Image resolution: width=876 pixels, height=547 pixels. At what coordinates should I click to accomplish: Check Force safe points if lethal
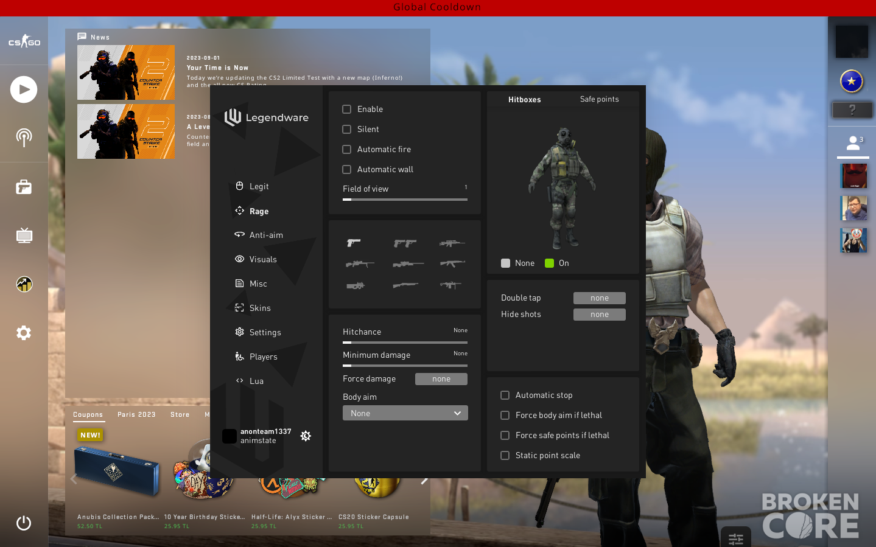tap(505, 436)
